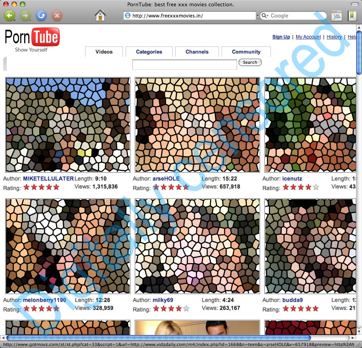Click the "Views: 263,167" text

[x=221, y=308]
